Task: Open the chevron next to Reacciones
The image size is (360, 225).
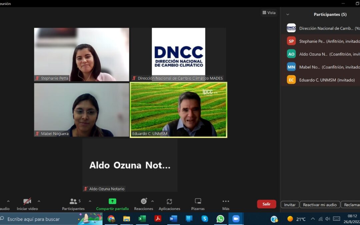Action: point(153,202)
